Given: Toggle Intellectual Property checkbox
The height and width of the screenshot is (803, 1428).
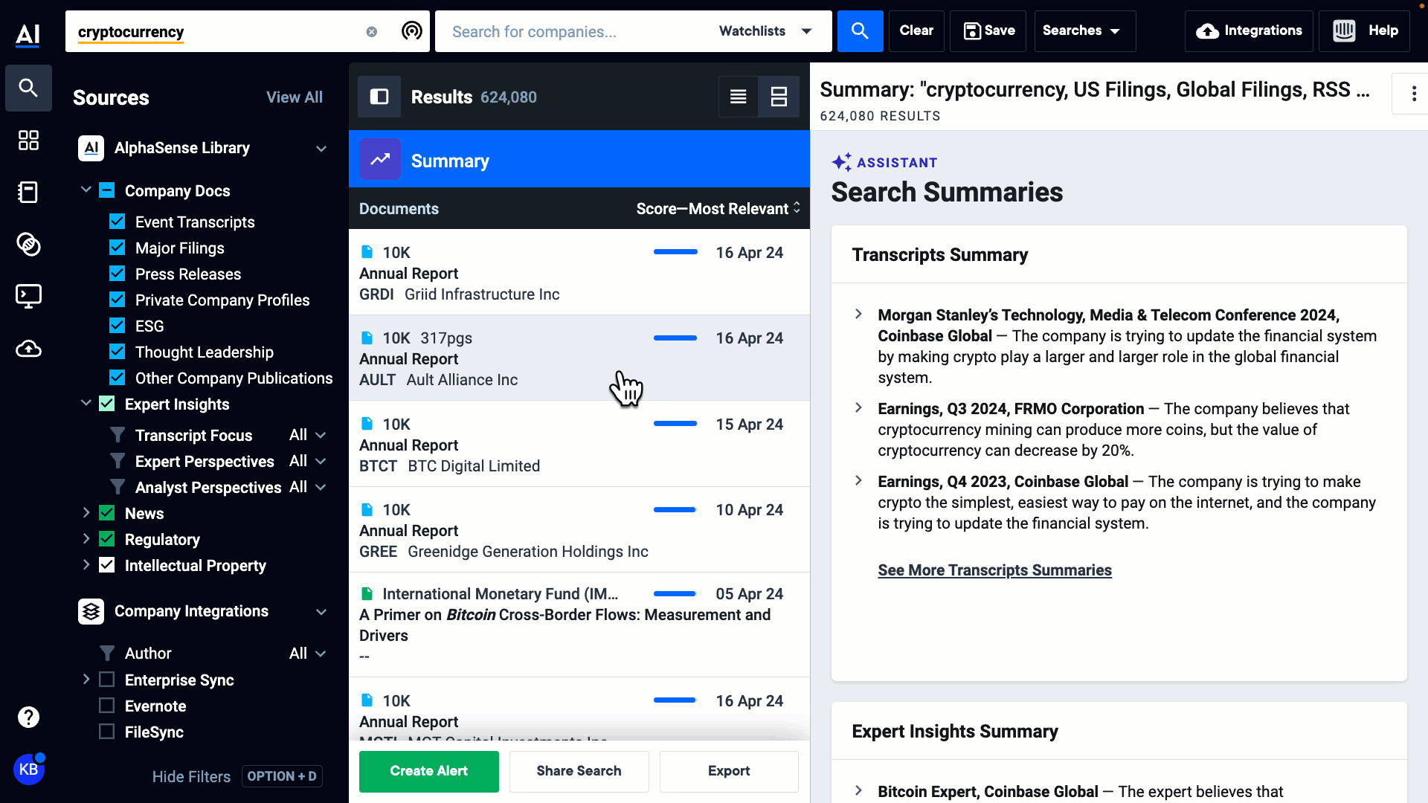Looking at the screenshot, I should pyautogui.click(x=106, y=565).
